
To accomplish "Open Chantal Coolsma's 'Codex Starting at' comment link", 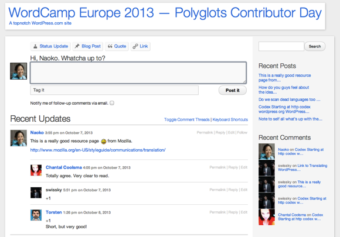I will [x=301, y=217].
